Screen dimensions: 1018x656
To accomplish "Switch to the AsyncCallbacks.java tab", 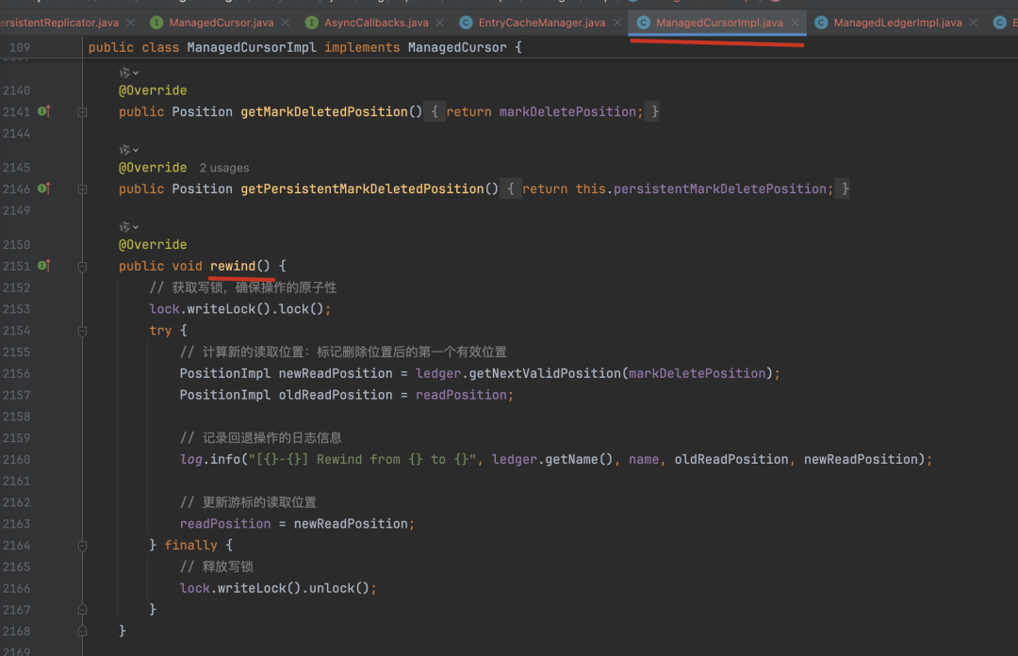I will click(376, 23).
